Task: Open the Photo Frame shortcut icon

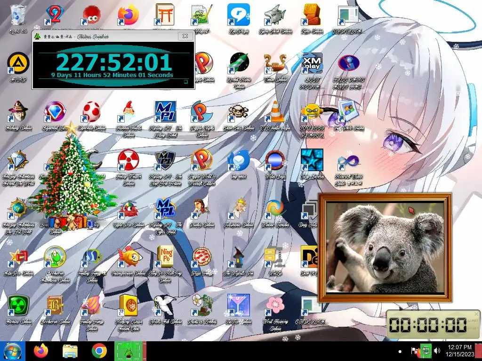Action: tap(349, 111)
